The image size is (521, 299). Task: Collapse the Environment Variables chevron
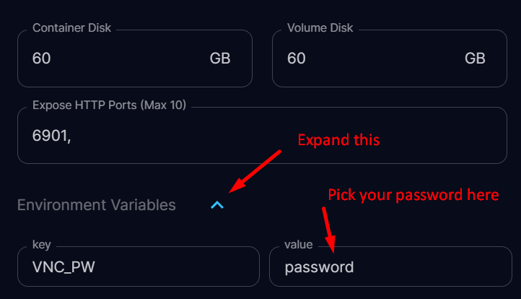[x=217, y=205]
